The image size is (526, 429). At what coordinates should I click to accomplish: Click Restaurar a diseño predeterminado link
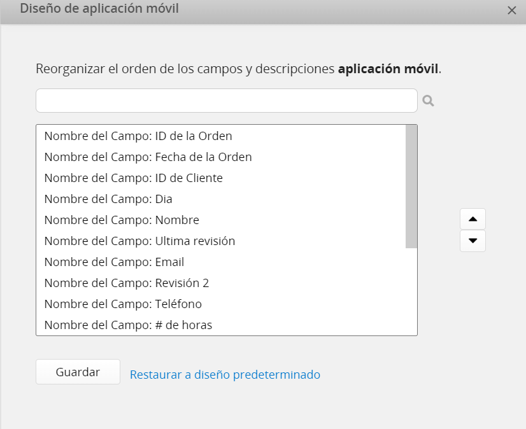click(225, 375)
